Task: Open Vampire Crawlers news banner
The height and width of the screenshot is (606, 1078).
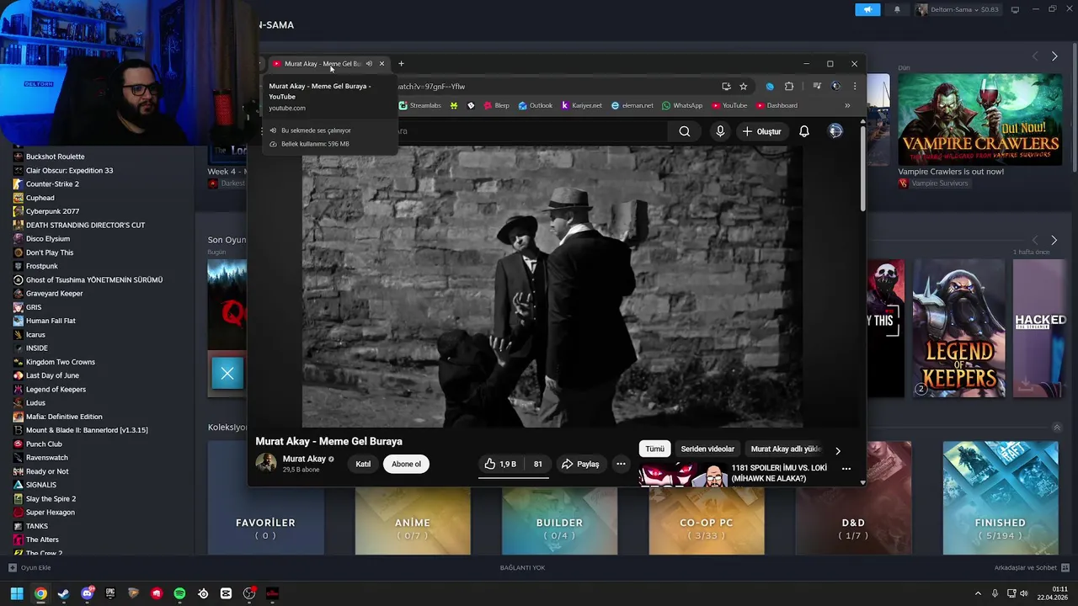Action: [x=979, y=119]
